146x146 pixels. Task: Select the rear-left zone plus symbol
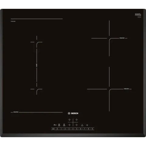[69, 120]
